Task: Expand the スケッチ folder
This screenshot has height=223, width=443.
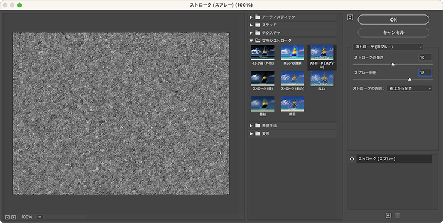Action: coord(251,25)
